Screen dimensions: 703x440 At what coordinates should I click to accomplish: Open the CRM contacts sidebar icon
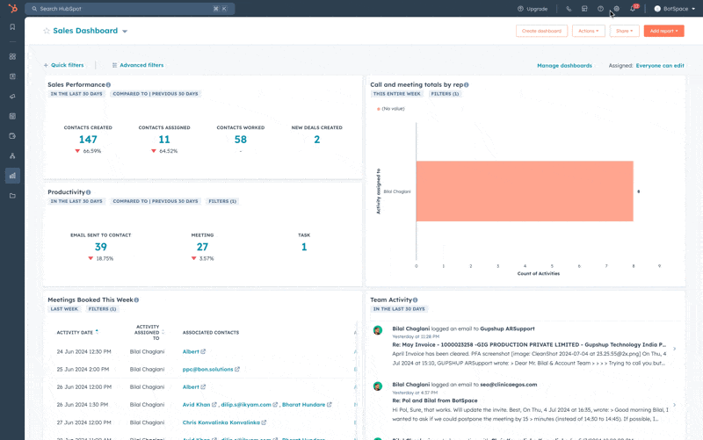pyautogui.click(x=12, y=76)
